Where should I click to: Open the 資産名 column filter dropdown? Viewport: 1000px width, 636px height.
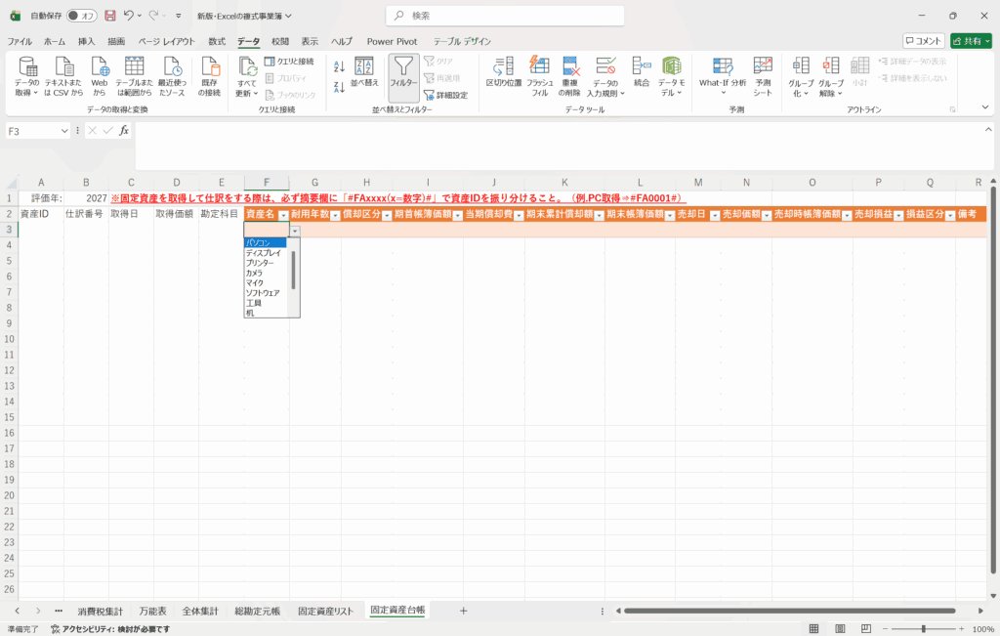(x=283, y=214)
